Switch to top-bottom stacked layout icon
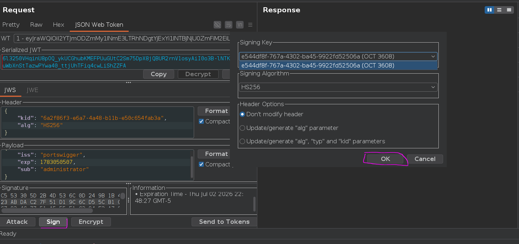This screenshot has width=519, height=244. [x=499, y=10]
